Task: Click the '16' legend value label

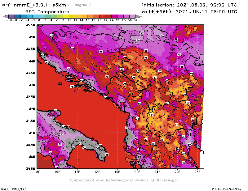Action: (x=87, y=20)
